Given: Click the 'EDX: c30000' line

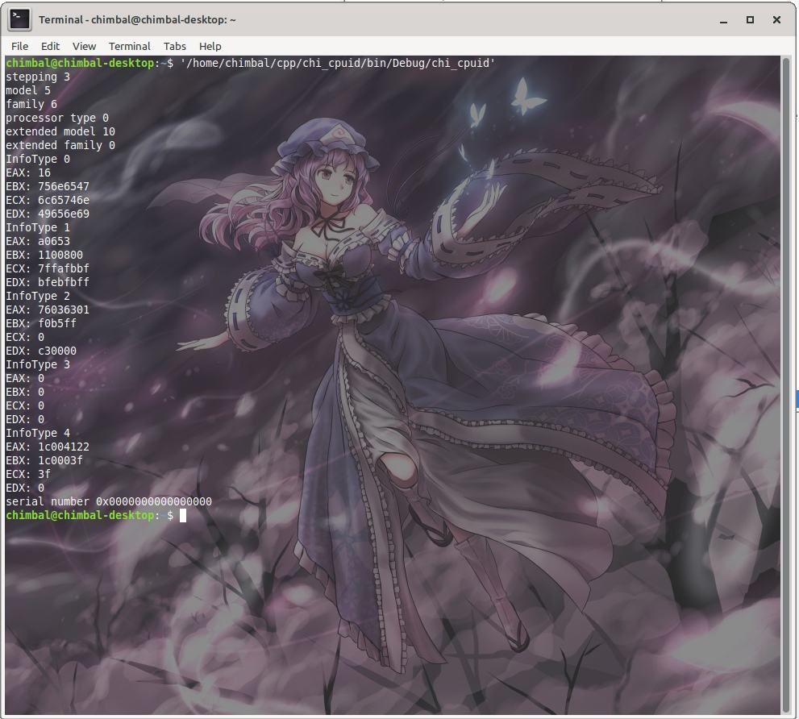Looking at the screenshot, I should [x=41, y=351].
